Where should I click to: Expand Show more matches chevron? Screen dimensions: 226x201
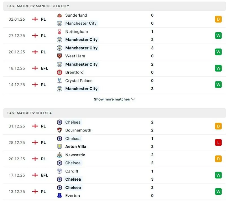[133, 100]
